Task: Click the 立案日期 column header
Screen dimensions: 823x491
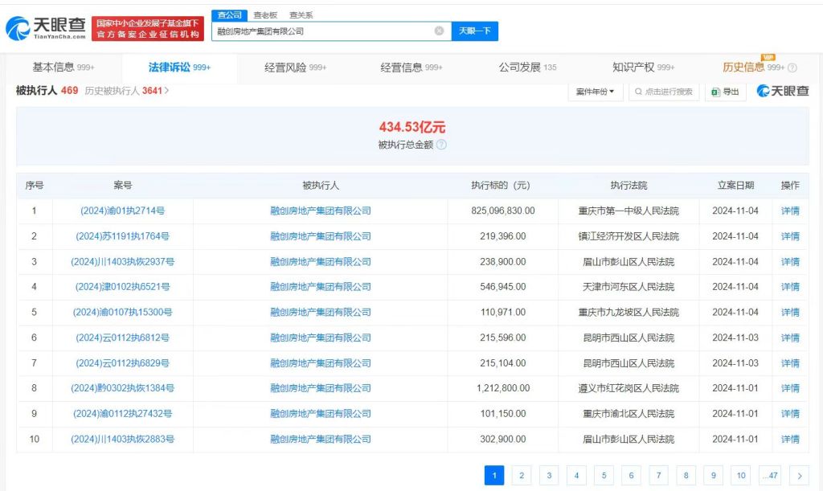Action: 735,185
